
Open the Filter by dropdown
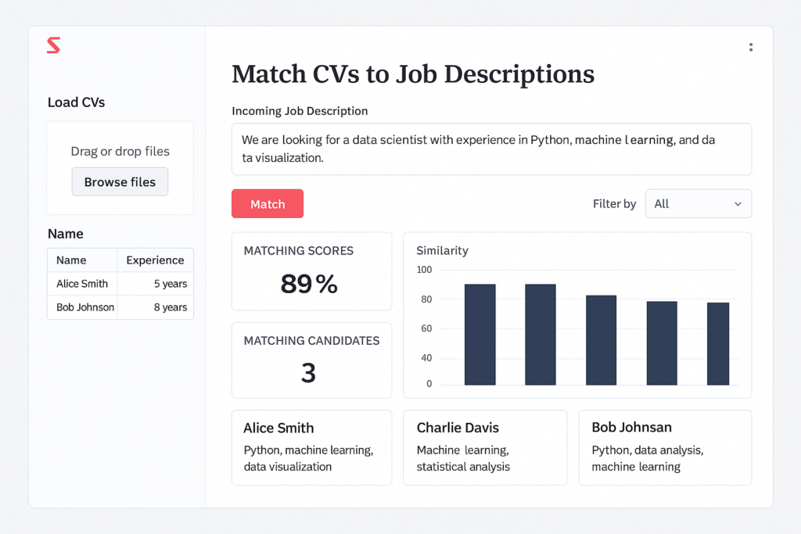(698, 203)
